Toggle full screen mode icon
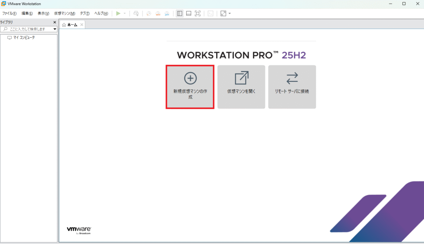This screenshot has width=424, height=244. click(198, 13)
